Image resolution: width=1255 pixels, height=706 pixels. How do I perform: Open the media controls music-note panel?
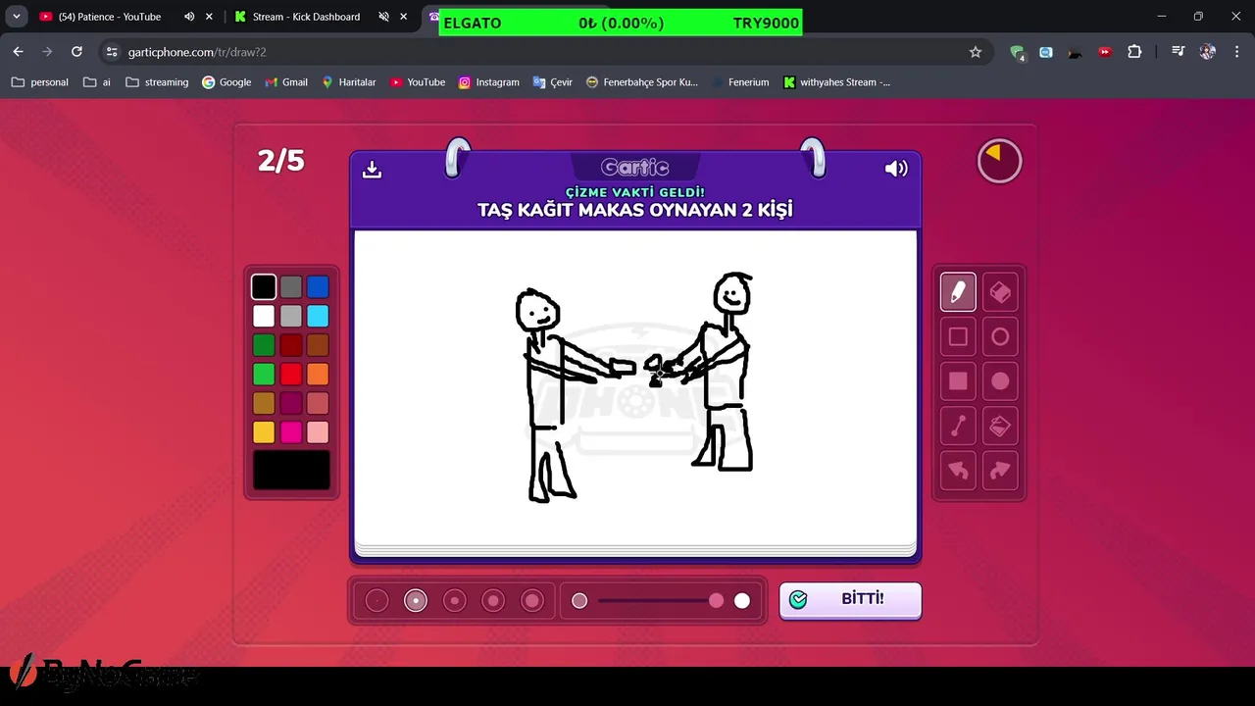click(1178, 52)
